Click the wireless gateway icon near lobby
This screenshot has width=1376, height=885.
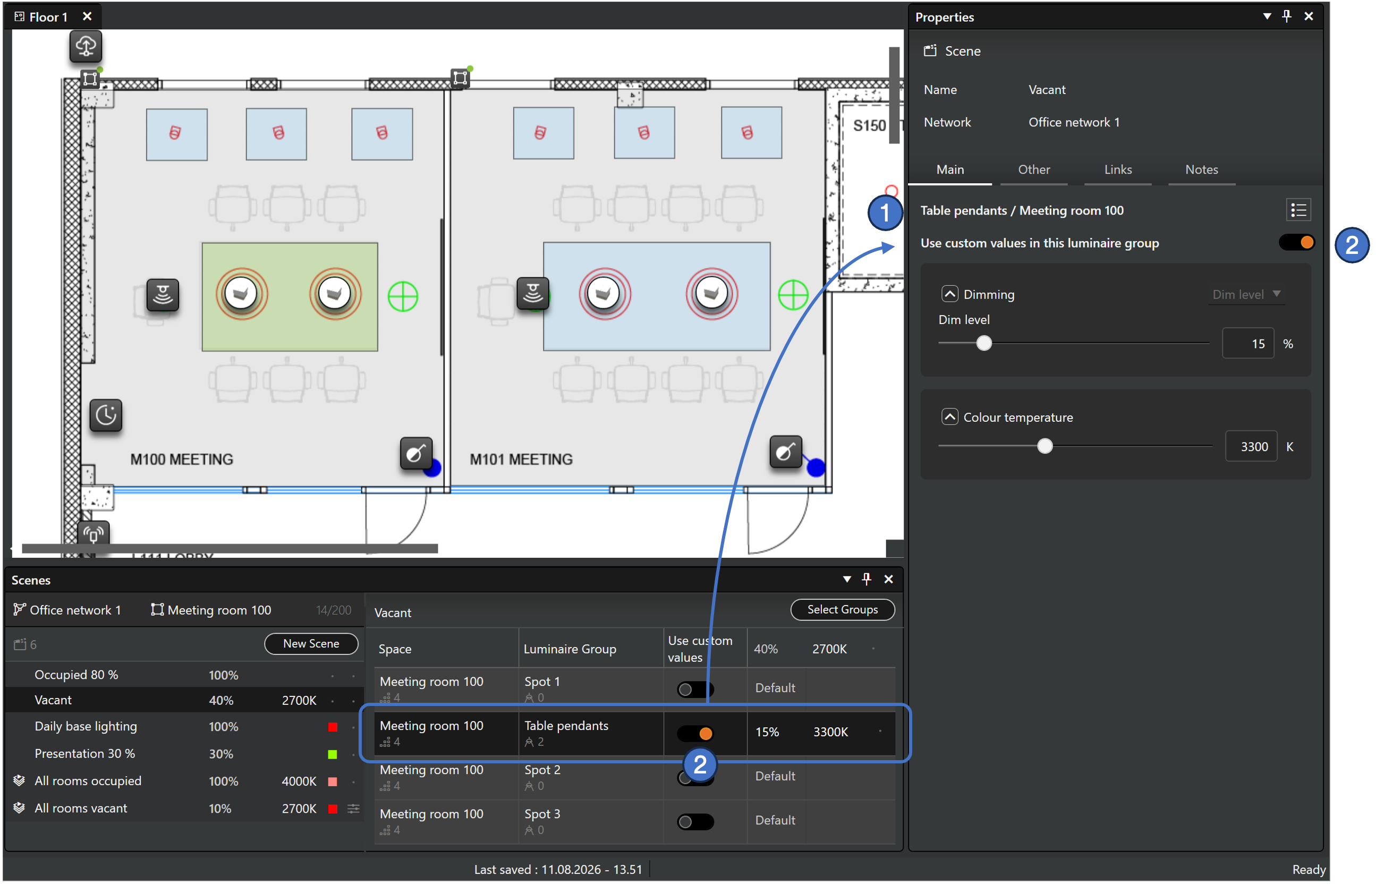[x=94, y=534]
